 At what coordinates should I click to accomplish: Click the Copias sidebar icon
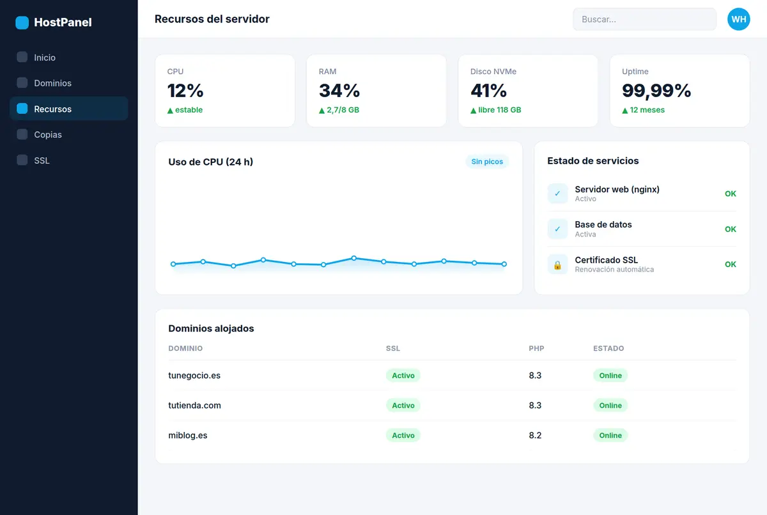pyautogui.click(x=22, y=135)
